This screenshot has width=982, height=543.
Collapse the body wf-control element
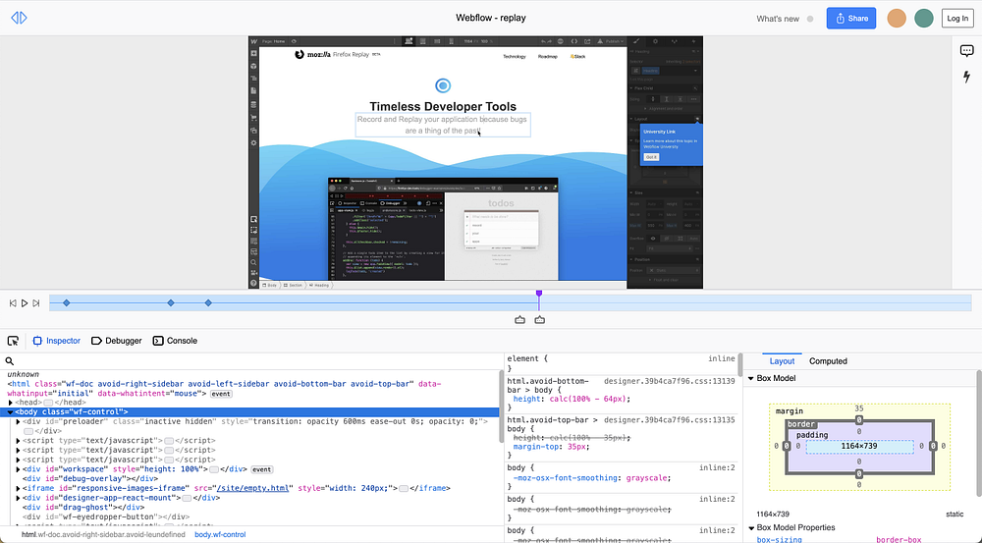click(11, 411)
